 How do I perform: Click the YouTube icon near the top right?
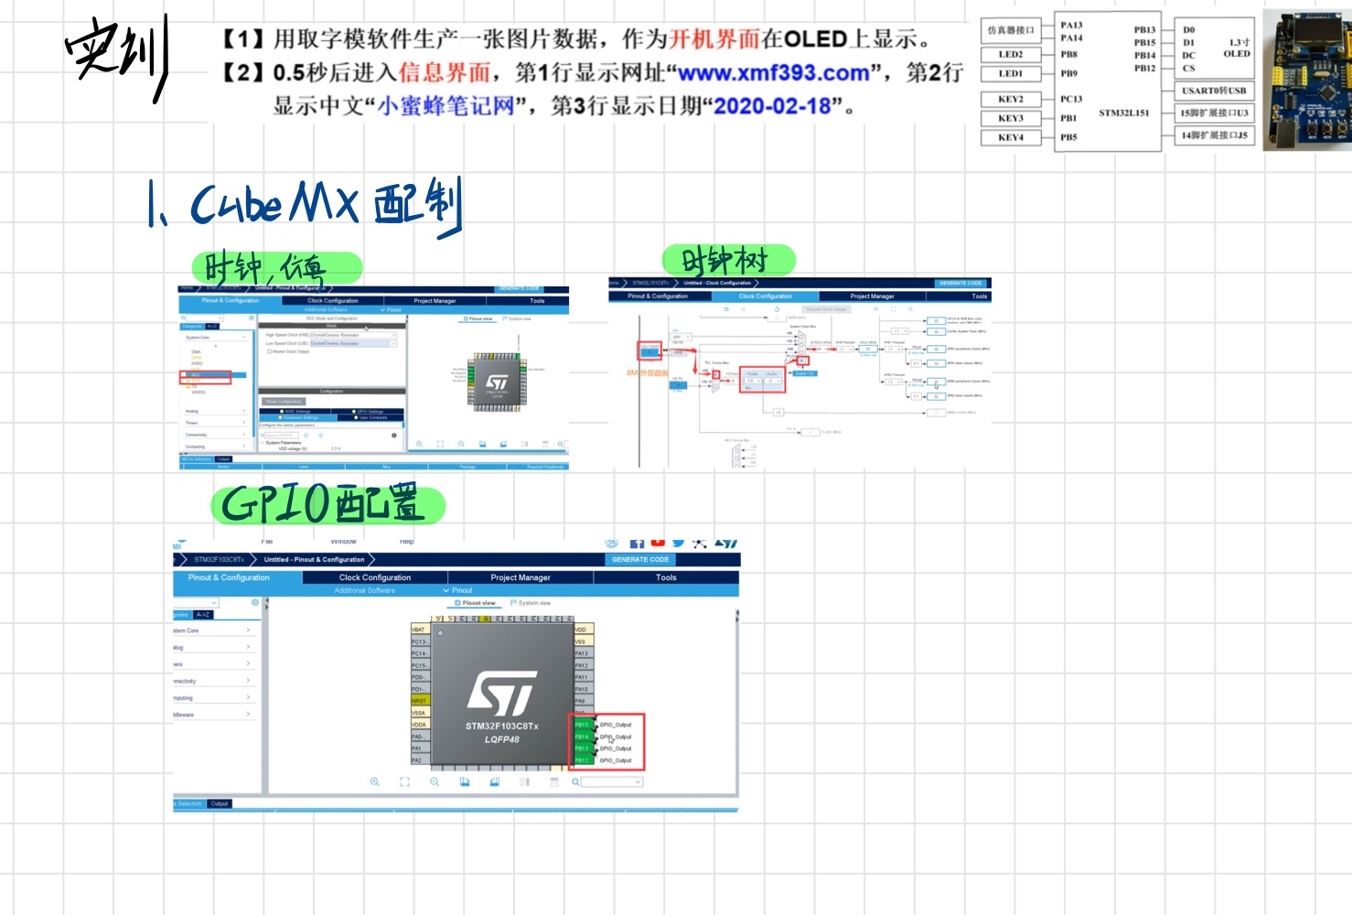coord(658,542)
